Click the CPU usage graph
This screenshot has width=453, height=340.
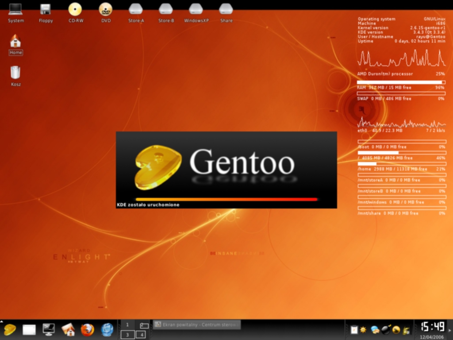point(401,58)
